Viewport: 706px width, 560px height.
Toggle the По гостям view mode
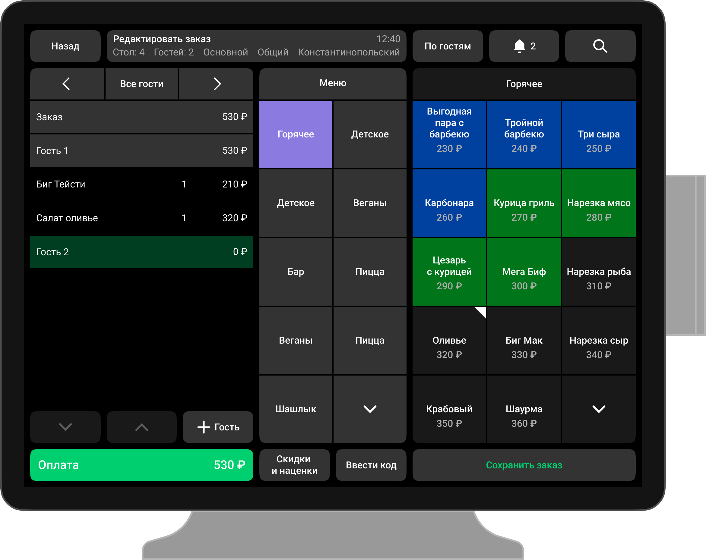447,46
